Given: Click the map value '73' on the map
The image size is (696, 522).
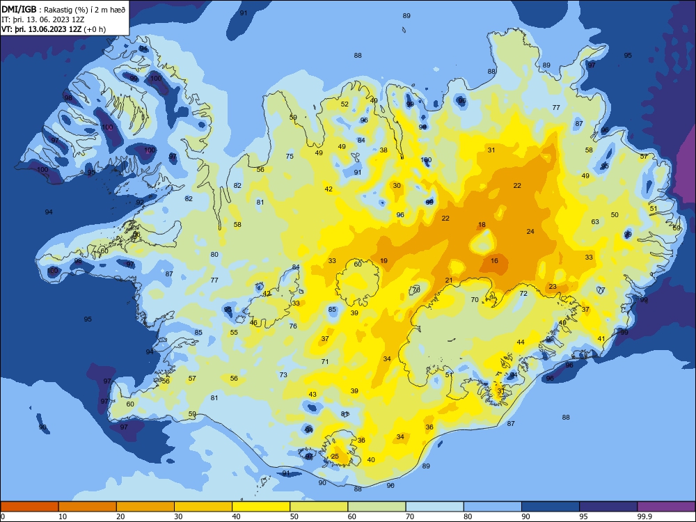Looking at the screenshot, I should [283, 374].
